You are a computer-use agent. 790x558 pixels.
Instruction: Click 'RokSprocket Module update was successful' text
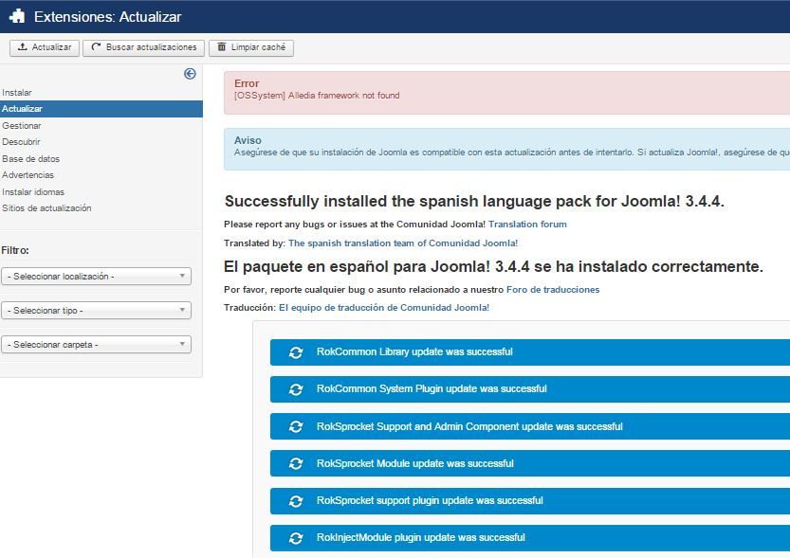click(x=415, y=463)
